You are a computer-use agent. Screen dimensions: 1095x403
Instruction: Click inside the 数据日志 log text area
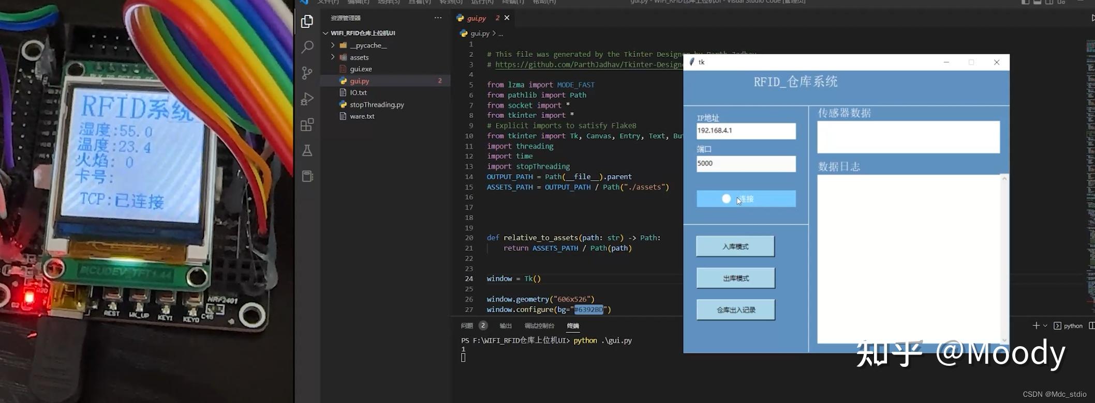click(x=909, y=259)
